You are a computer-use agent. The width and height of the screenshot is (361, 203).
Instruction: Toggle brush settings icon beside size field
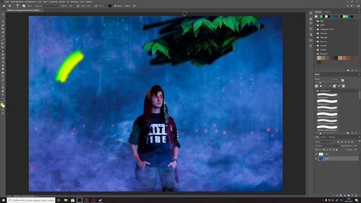[342, 80]
